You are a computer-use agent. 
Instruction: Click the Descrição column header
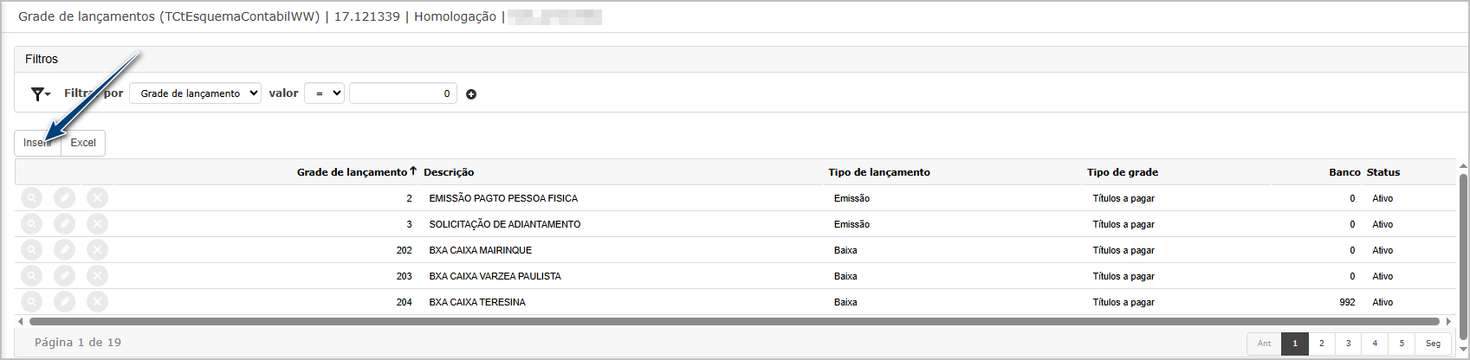(x=449, y=172)
